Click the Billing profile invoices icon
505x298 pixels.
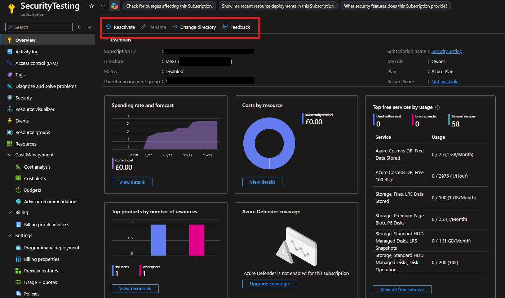18,224
